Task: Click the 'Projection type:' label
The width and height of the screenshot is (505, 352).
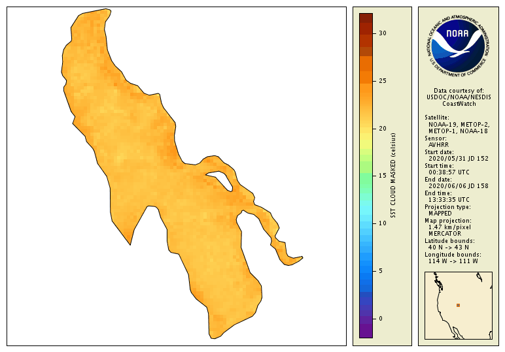Action: [447, 207]
